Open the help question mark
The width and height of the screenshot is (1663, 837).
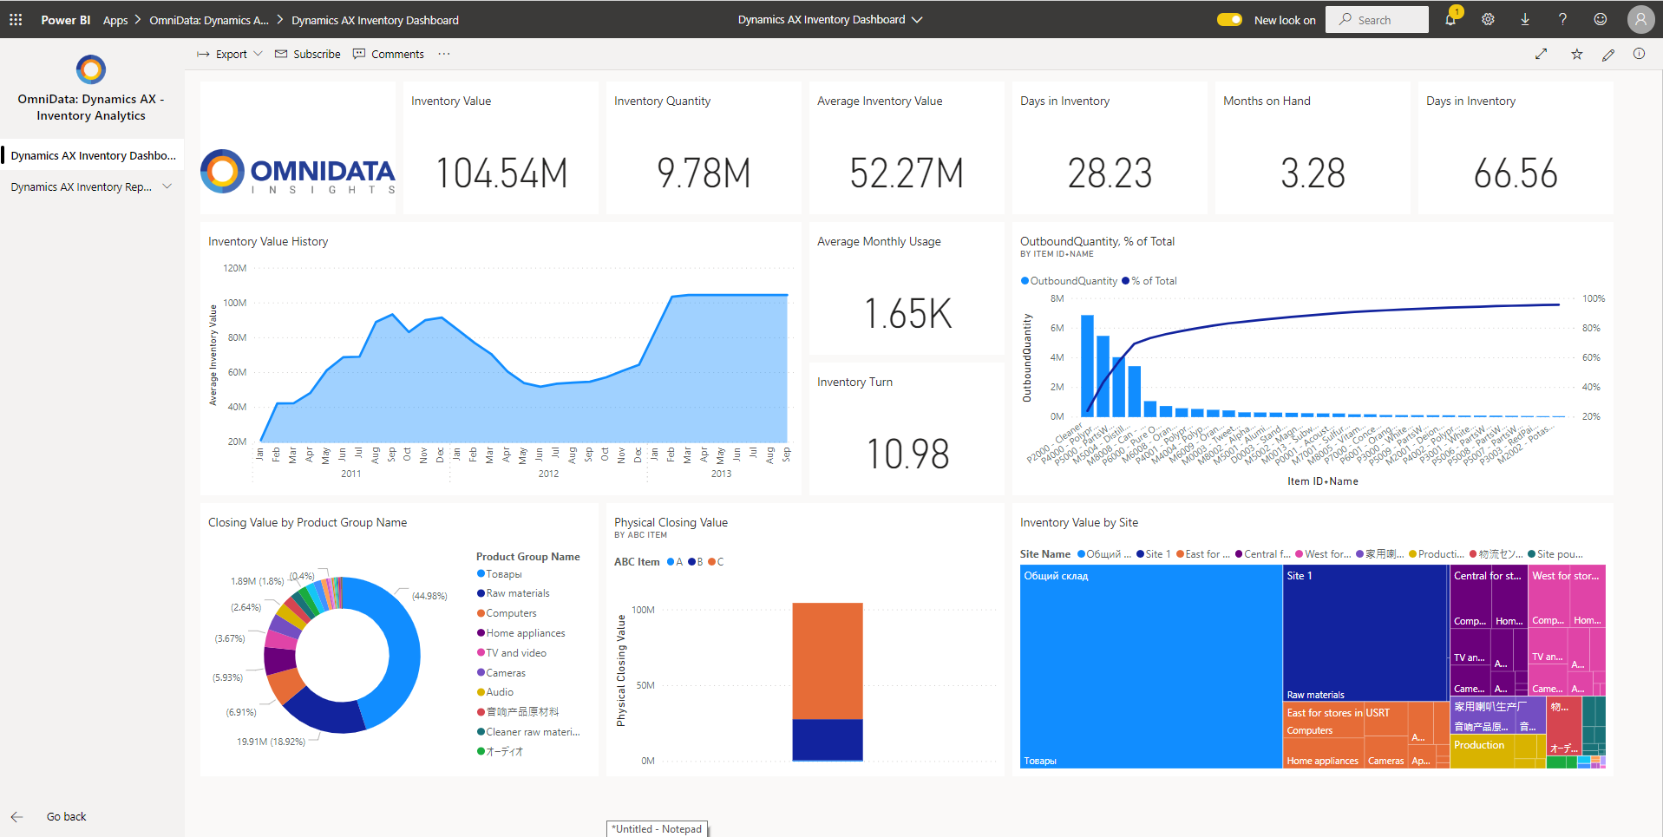(1562, 19)
